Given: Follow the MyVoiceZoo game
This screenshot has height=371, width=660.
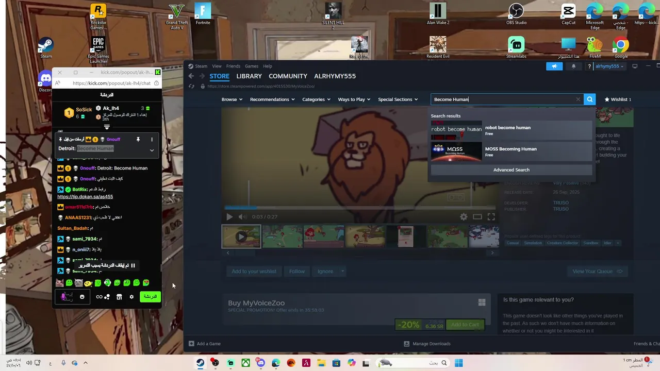Looking at the screenshot, I should [296, 272].
